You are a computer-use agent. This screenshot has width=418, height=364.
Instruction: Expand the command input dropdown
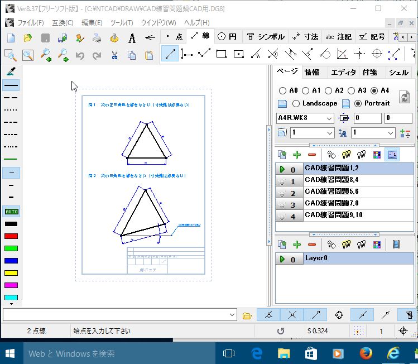pos(232,315)
